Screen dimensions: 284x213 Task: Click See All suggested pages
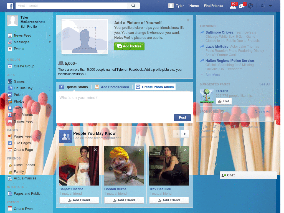(264, 84)
